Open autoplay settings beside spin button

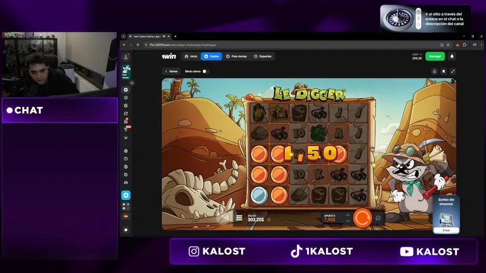(x=378, y=218)
